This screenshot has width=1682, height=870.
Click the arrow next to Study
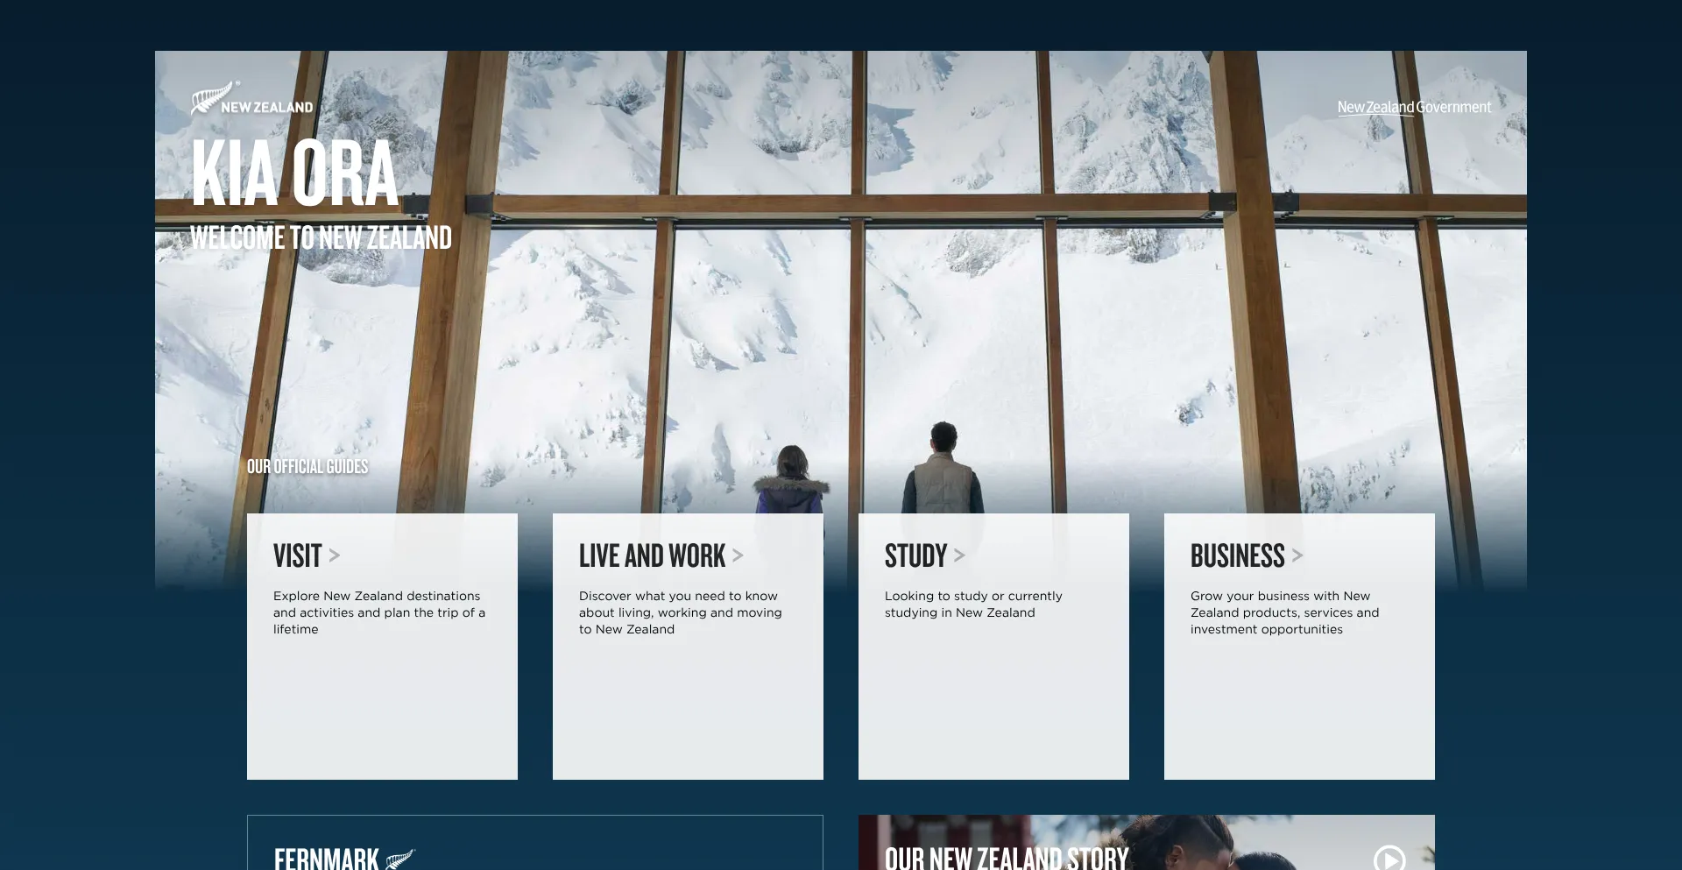pyautogui.click(x=959, y=555)
